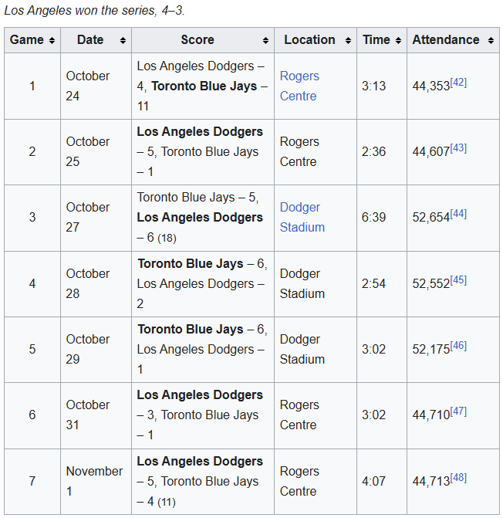Click the sort arrows in the Game column header
The height and width of the screenshot is (518, 503).
coord(52,41)
